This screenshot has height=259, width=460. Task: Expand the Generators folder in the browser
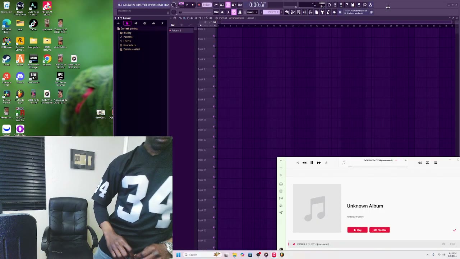coord(129,45)
